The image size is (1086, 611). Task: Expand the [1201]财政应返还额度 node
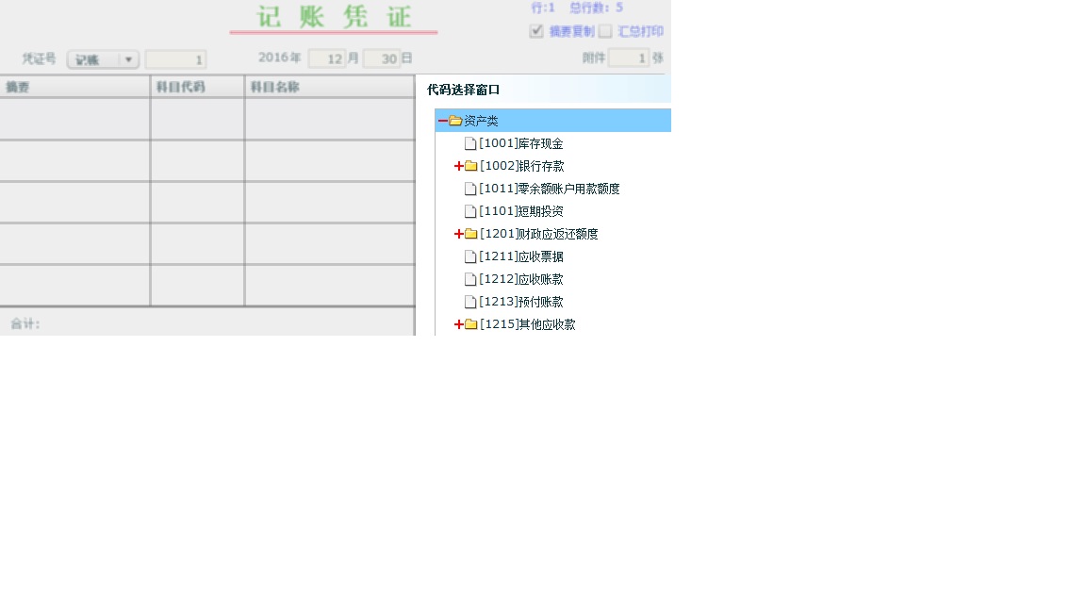tap(458, 234)
